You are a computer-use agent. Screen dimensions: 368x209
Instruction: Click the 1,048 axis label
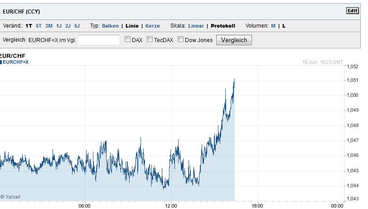pyautogui.click(x=353, y=125)
